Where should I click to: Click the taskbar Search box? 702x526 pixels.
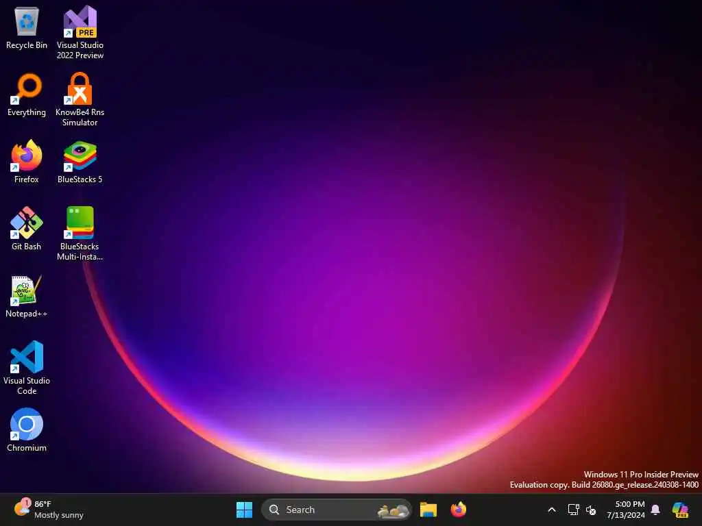(x=336, y=510)
